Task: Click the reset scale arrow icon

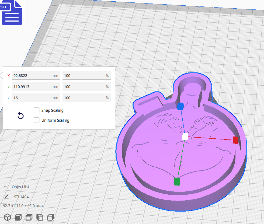Action: click(x=20, y=115)
